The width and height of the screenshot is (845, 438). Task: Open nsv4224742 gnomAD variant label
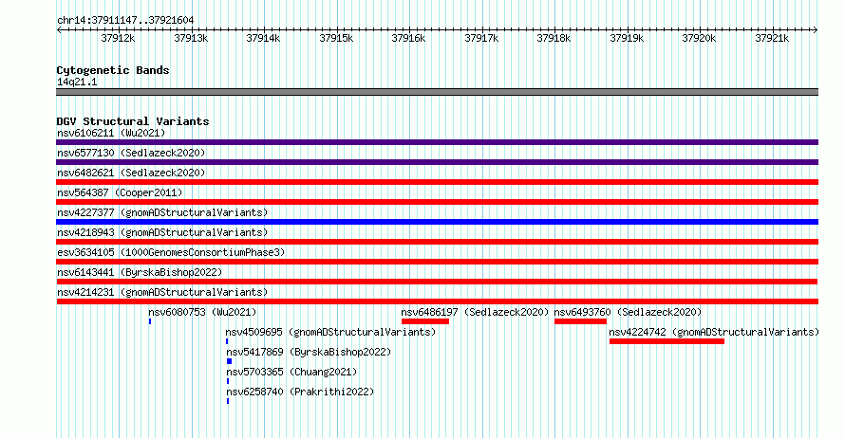pos(714,332)
